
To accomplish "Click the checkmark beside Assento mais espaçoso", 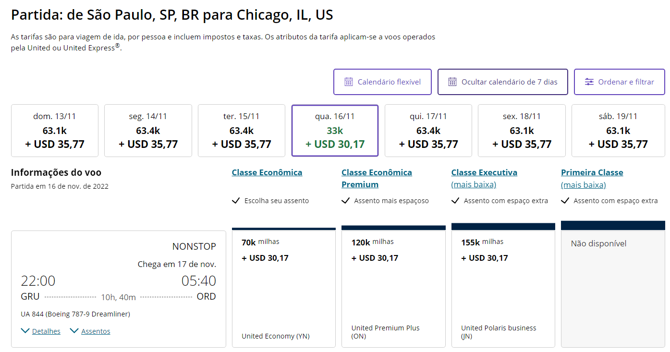I will 346,201.
